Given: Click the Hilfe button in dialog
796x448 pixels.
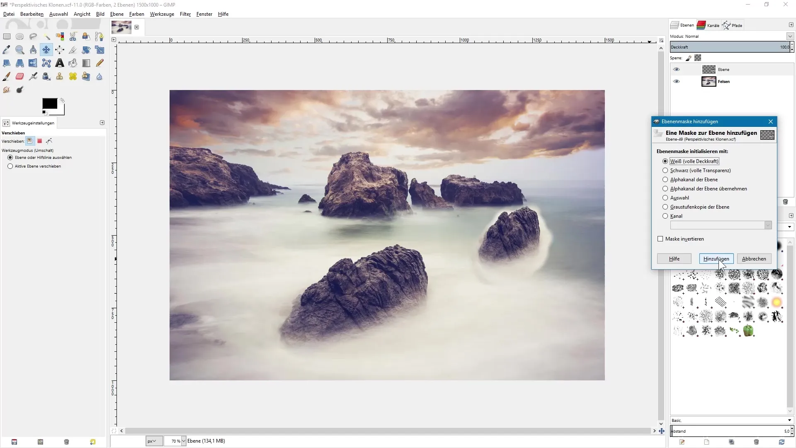Looking at the screenshot, I should coord(674,259).
